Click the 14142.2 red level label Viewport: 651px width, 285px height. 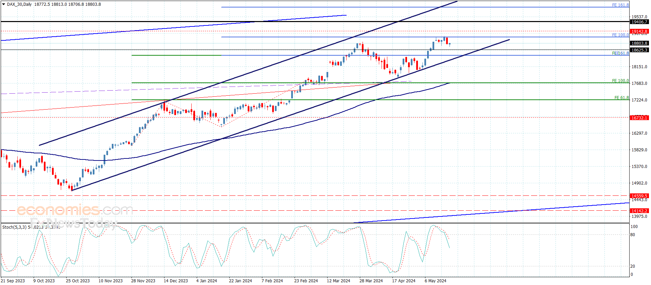point(639,211)
